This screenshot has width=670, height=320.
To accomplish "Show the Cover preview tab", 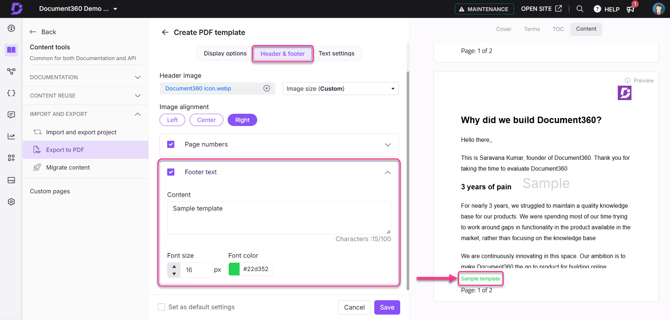I will pyautogui.click(x=504, y=29).
